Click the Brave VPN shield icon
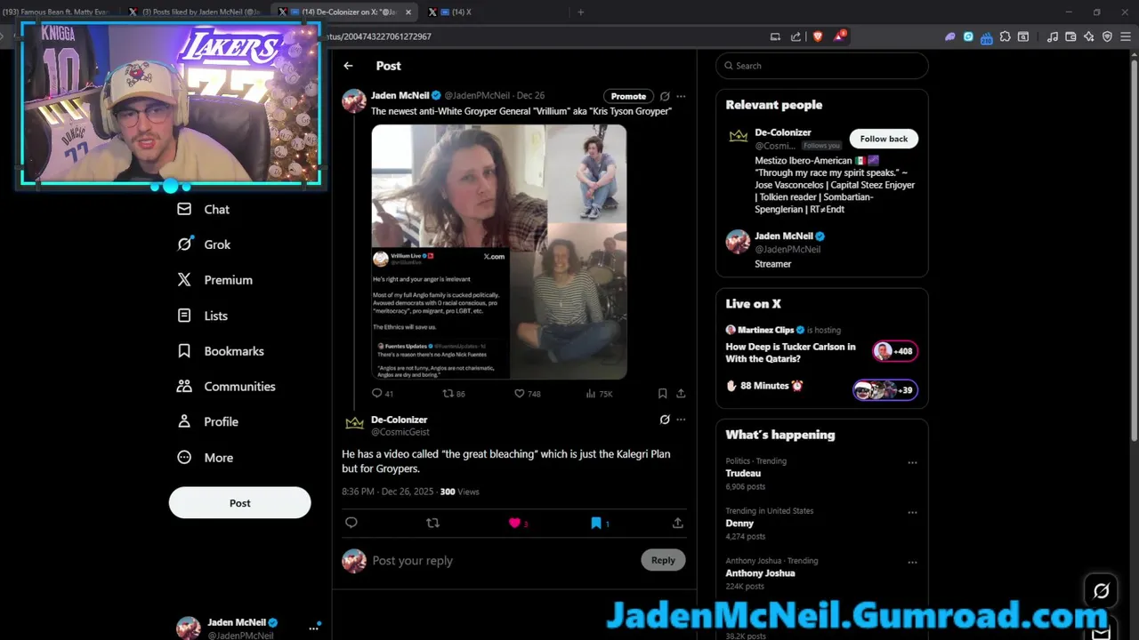Screen dimensions: 1139x640 pos(1107,36)
